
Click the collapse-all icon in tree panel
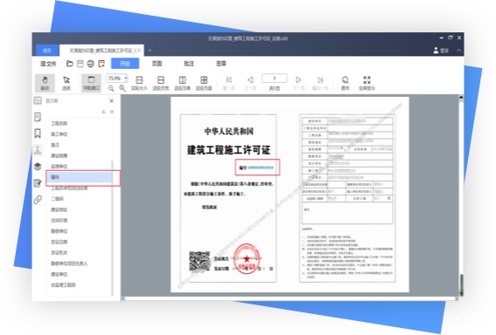pos(111,112)
